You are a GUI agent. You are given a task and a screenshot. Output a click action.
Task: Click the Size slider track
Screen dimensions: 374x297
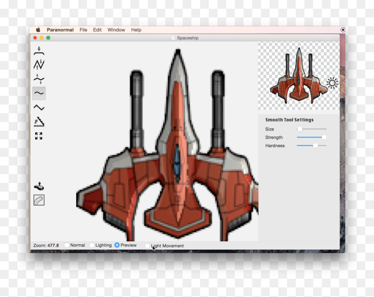pos(311,129)
